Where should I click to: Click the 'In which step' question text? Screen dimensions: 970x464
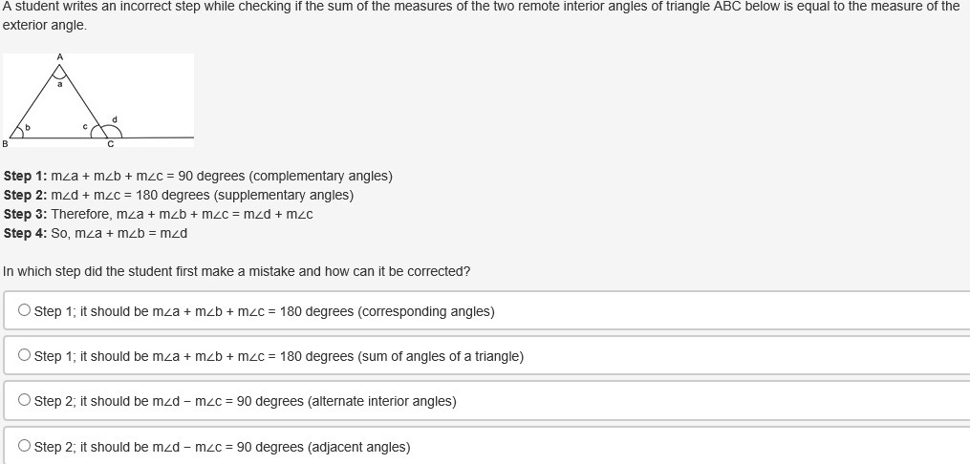click(237, 271)
